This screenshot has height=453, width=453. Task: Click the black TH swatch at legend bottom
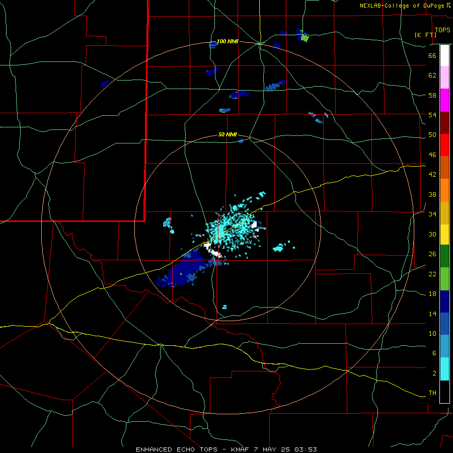click(444, 392)
